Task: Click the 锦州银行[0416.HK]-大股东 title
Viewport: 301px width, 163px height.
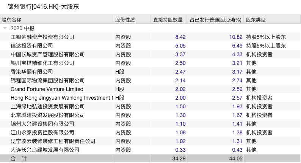Action: (43, 7)
